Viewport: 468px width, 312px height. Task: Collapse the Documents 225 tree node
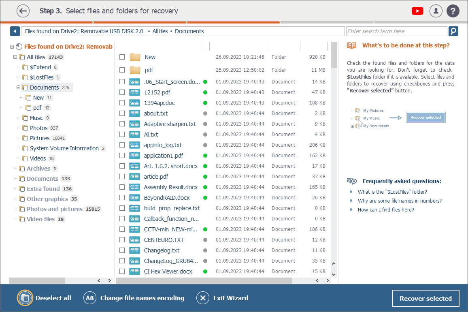[x=19, y=88]
